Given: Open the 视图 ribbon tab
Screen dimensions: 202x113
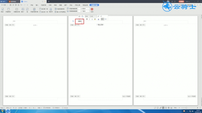Looking at the screenshot, I should pyautogui.click(x=60, y=5).
